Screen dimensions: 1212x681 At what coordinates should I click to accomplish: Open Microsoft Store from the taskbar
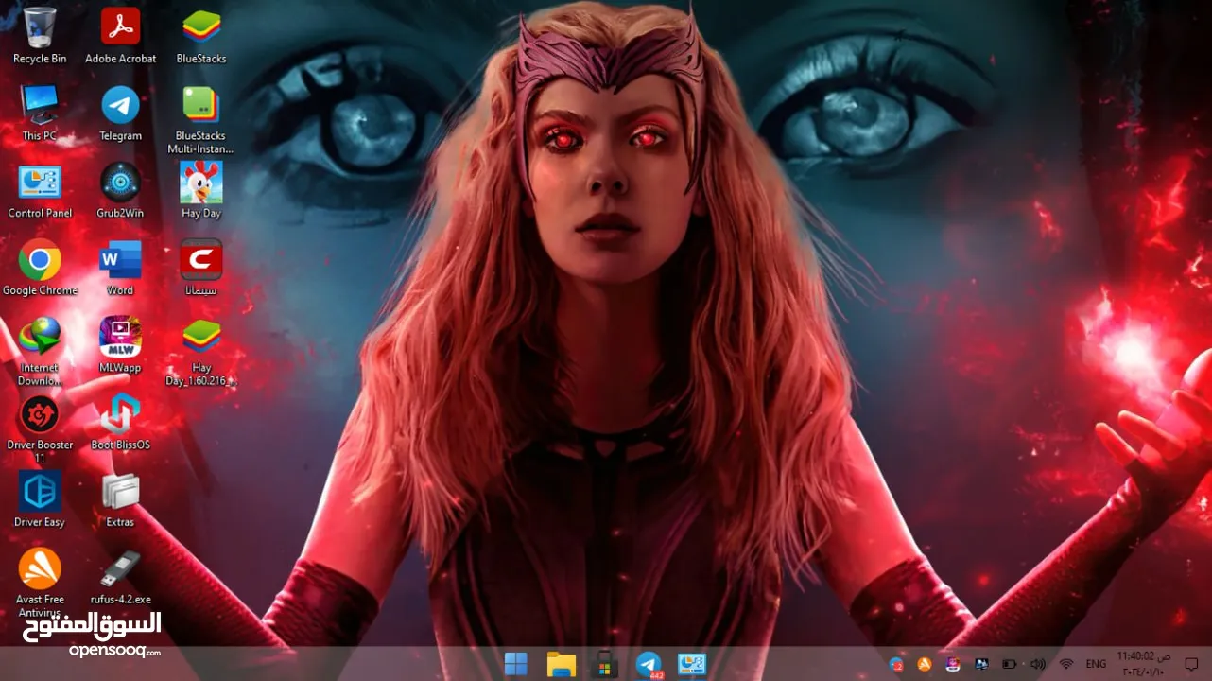[605, 664]
